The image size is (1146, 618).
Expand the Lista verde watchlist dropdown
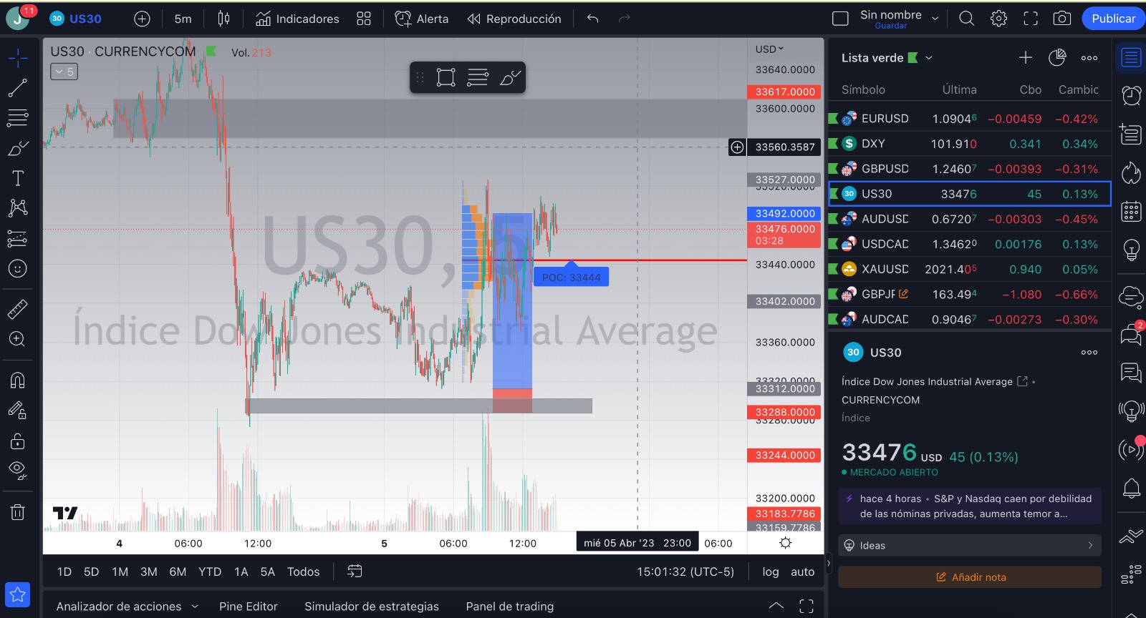pyautogui.click(x=929, y=58)
